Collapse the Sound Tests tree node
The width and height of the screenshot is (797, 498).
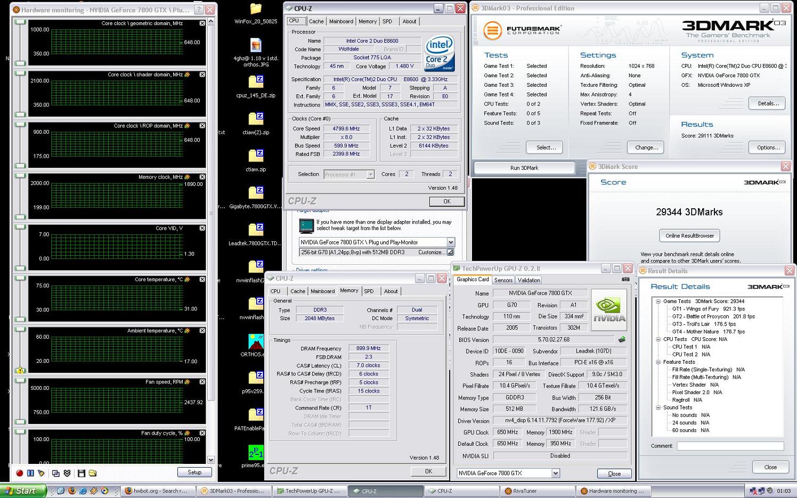coord(658,407)
